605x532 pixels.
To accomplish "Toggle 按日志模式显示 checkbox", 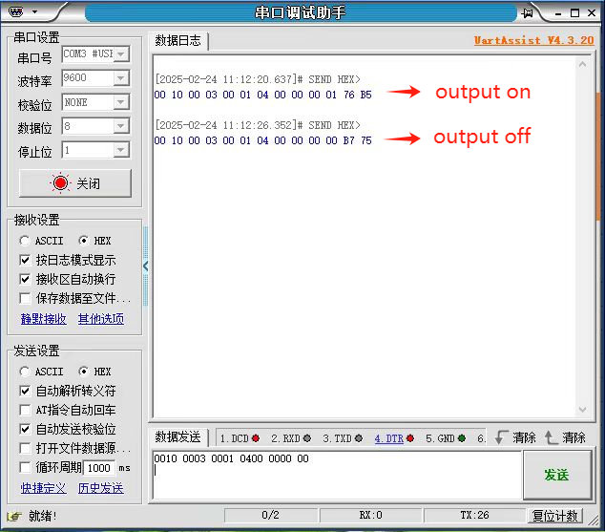I will [x=25, y=260].
